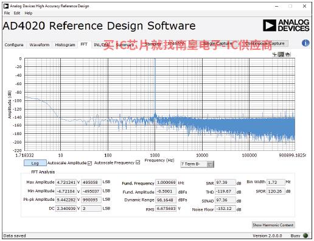Click the THD value field

point(225,191)
